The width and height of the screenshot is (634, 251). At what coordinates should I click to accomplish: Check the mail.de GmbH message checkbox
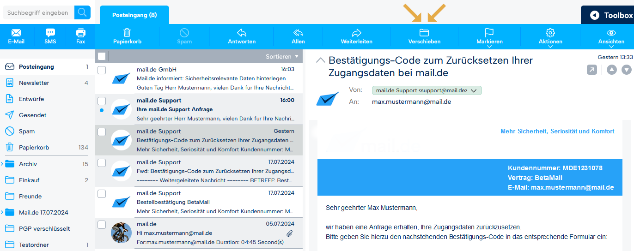[x=102, y=70]
